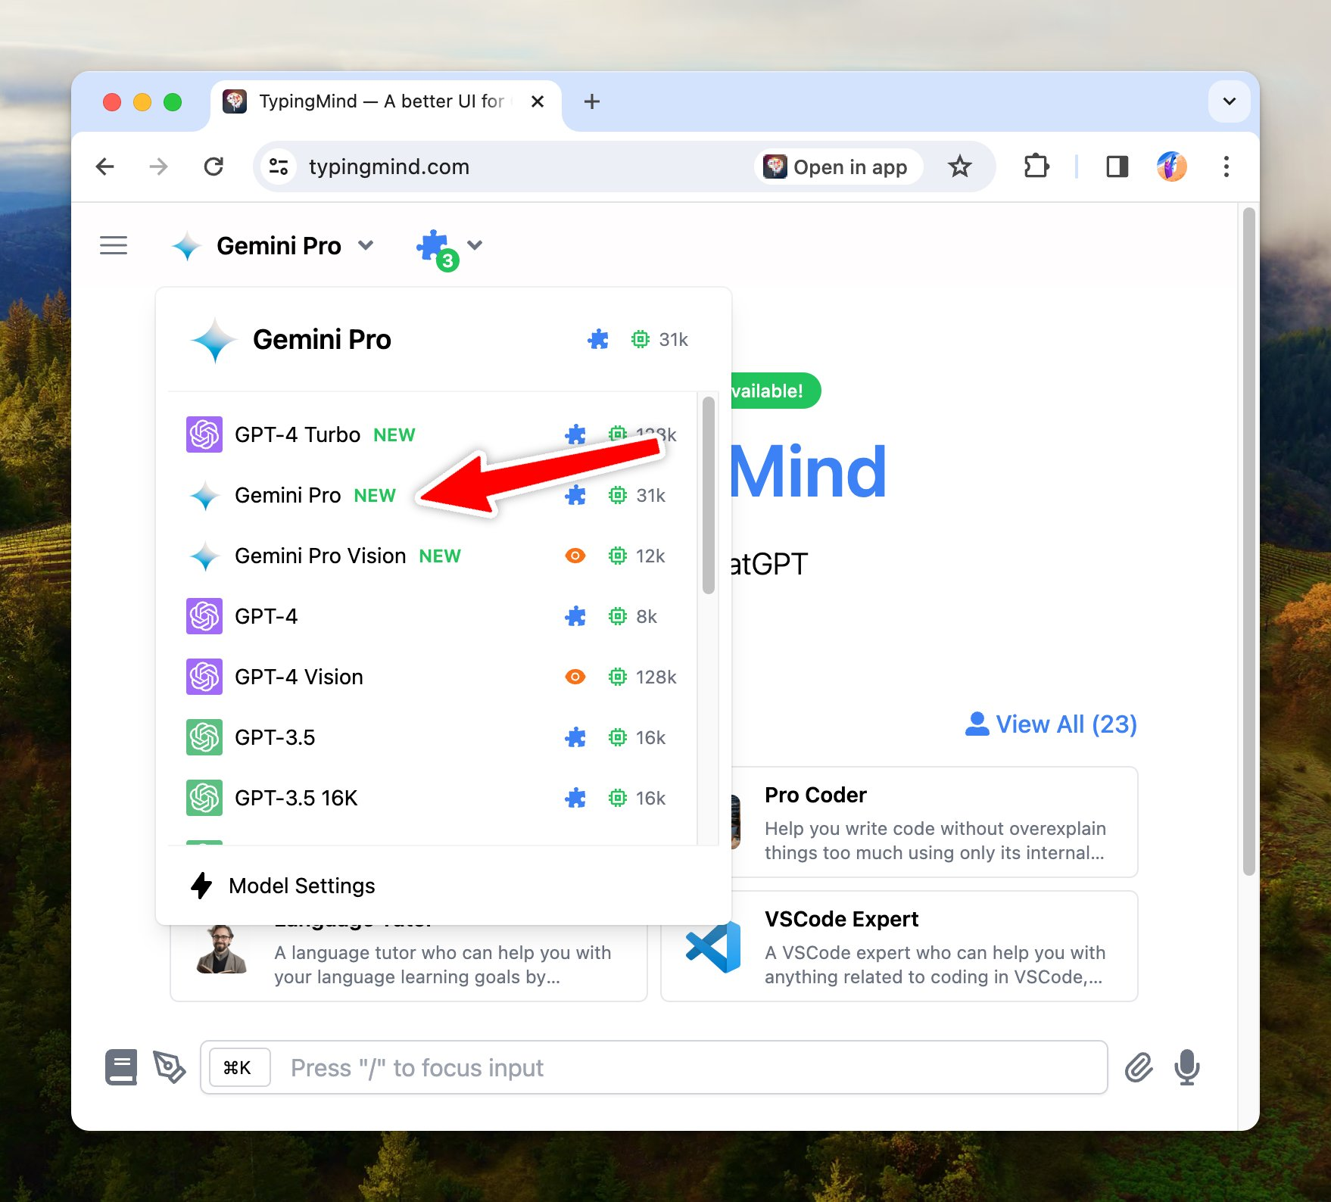Click plugin puzzle icon in dropdown header
This screenshot has height=1202, width=1331.
(598, 339)
